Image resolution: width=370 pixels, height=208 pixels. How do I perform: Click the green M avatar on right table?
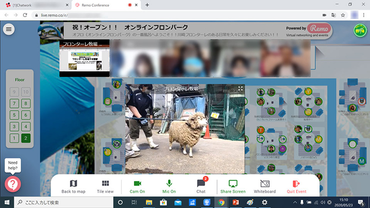point(361,161)
